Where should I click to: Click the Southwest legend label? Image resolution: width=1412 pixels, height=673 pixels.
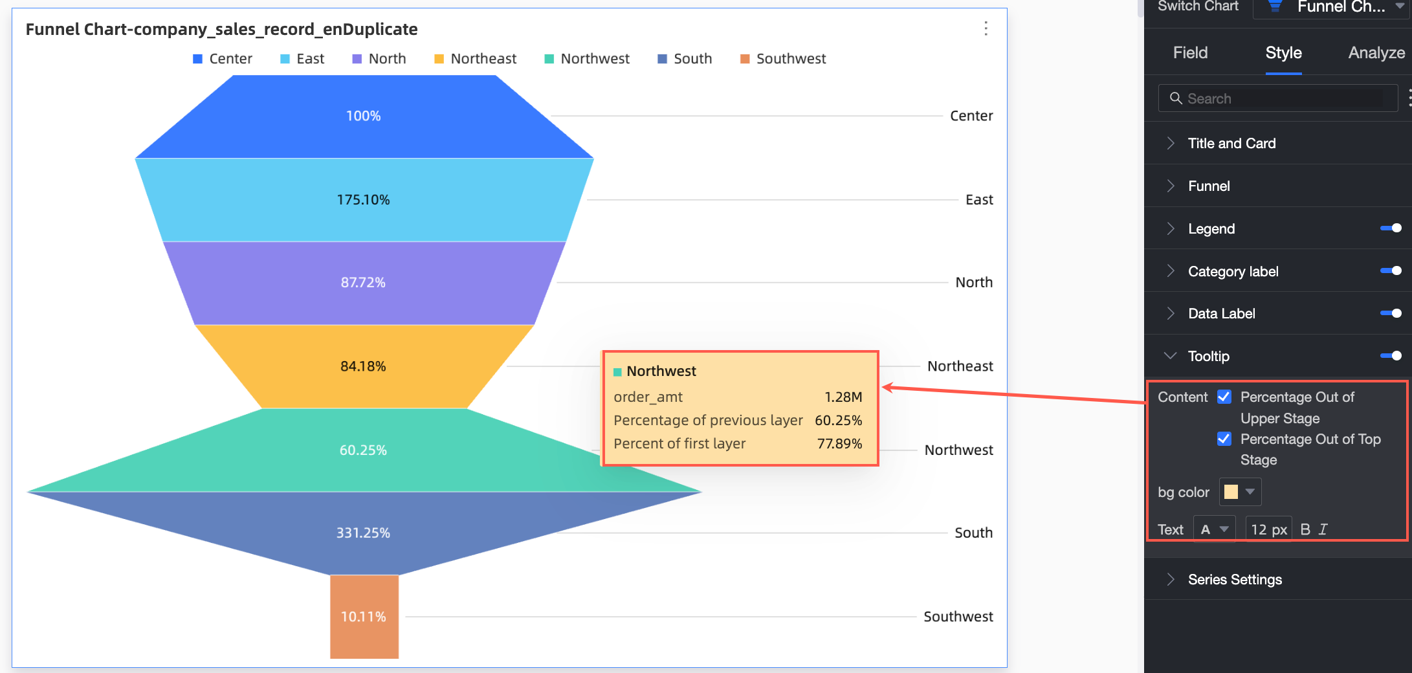(791, 59)
